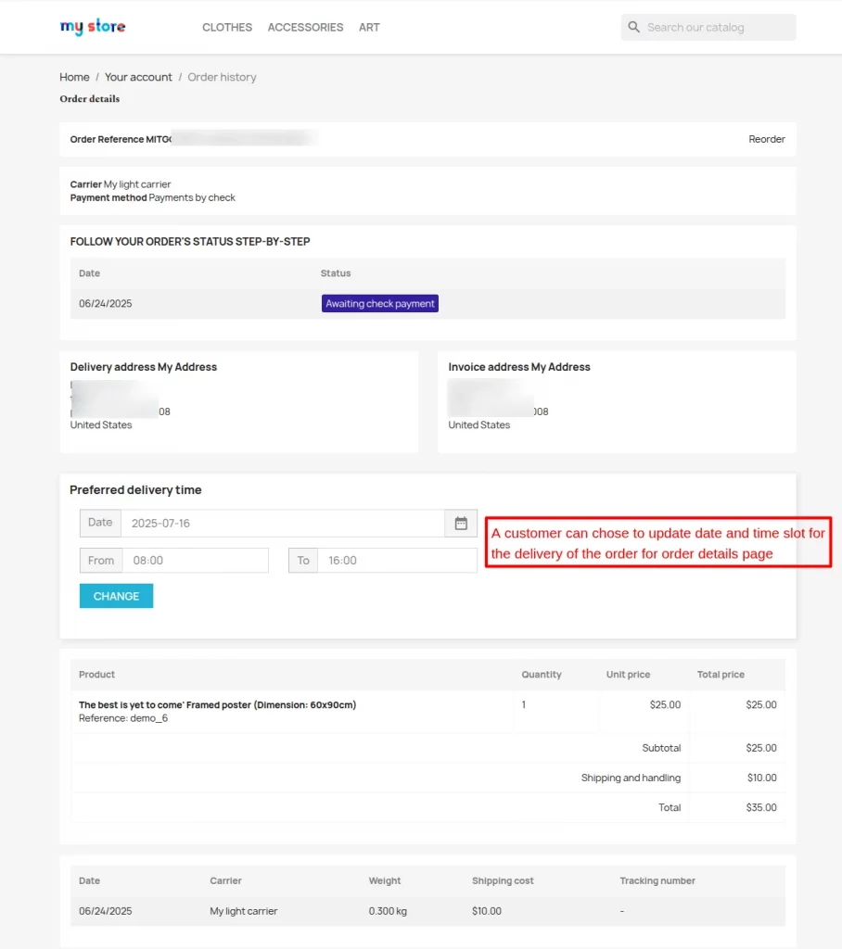Screen dimensions: 842x949
Task: Click the my store logo
Action: pyautogui.click(x=92, y=27)
